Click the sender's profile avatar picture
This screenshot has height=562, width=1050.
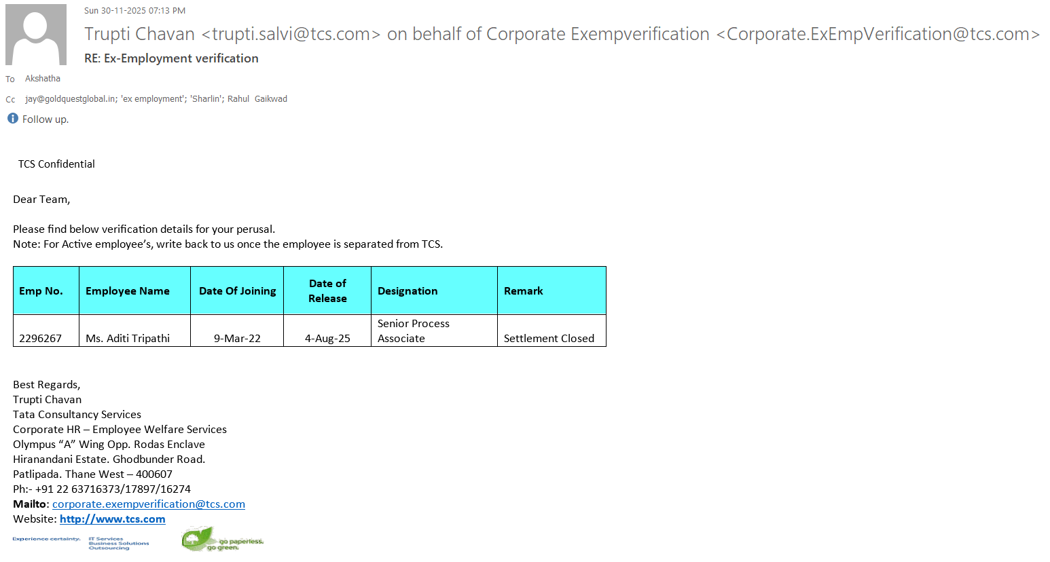pos(36,35)
